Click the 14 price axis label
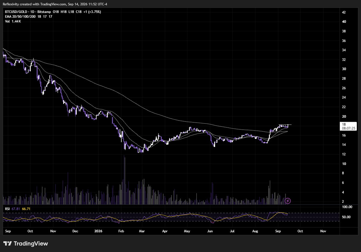 tap(344, 145)
